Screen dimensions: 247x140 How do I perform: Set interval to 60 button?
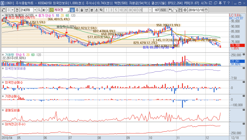point(135,10)
